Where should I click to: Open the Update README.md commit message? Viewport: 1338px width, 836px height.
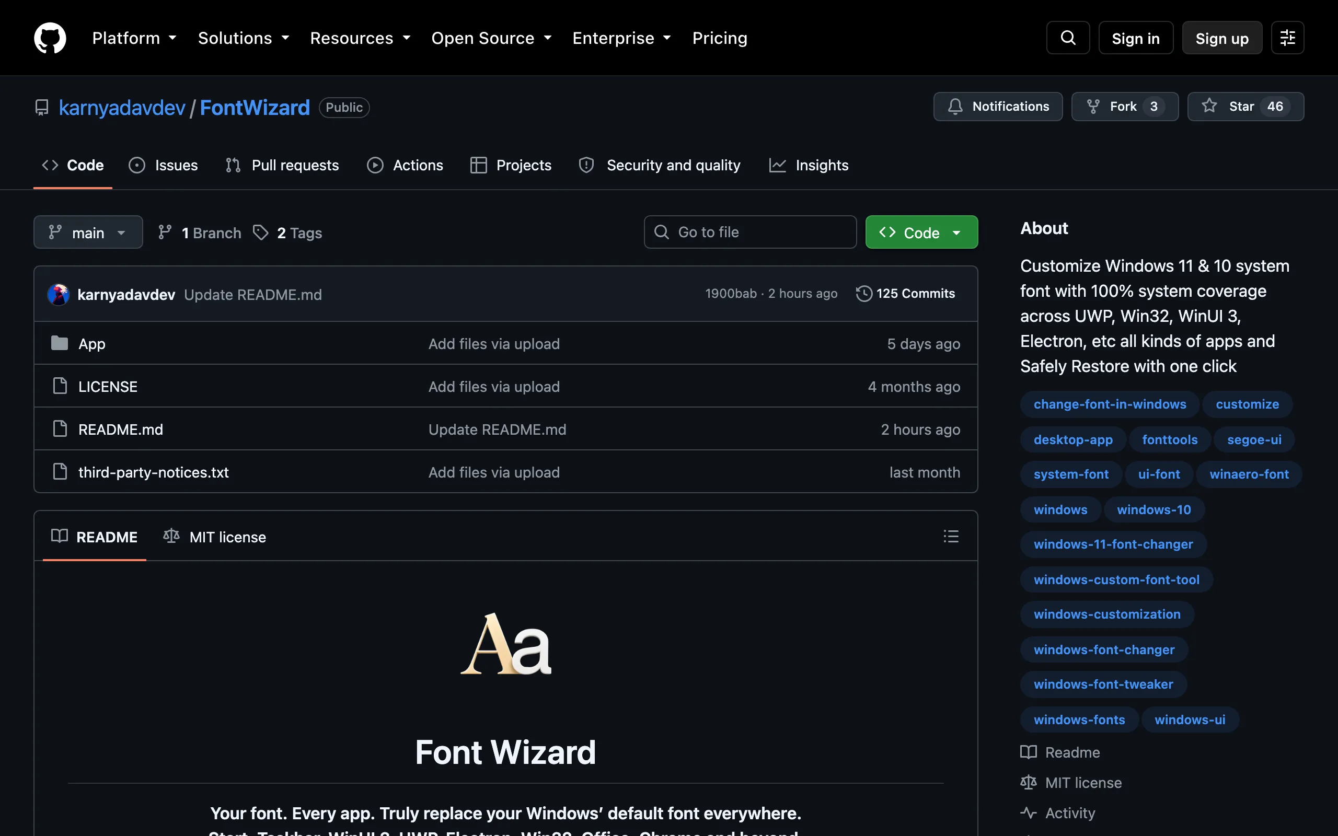252,295
